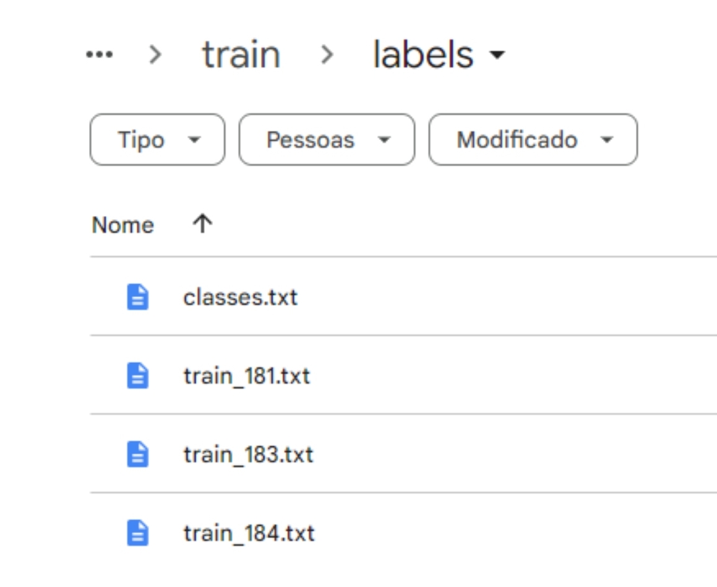This screenshot has height=587, width=717.
Task: Sort by the Nome column header
Action: pos(123,225)
